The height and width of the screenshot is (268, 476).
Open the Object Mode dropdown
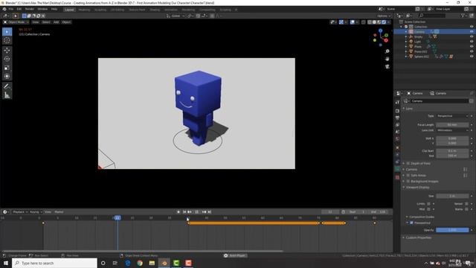pos(16,22)
